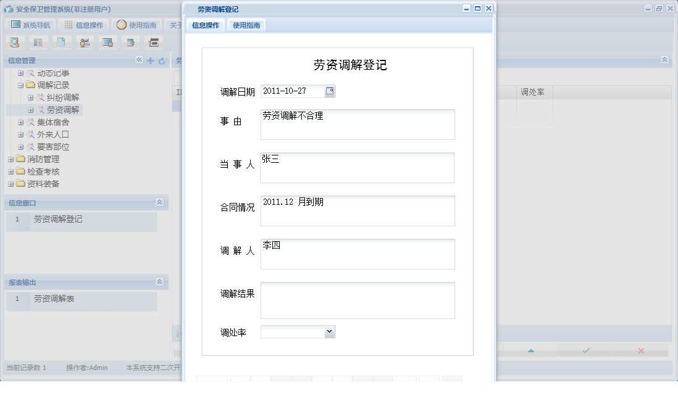Click the new document toolbar icon
This screenshot has height=404, width=678.
click(60, 42)
